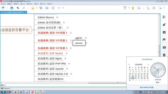The height and width of the screenshot is (94, 168).
Task: Add a boundary around topics
Action: (47, 8)
